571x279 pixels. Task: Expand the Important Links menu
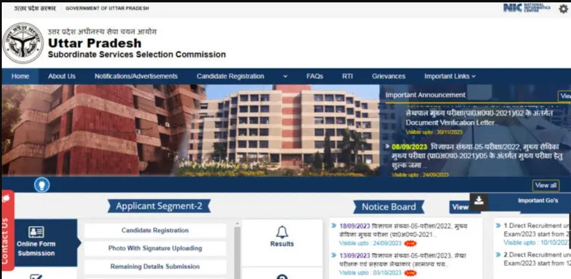pyautogui.click(x=450, y=77)
